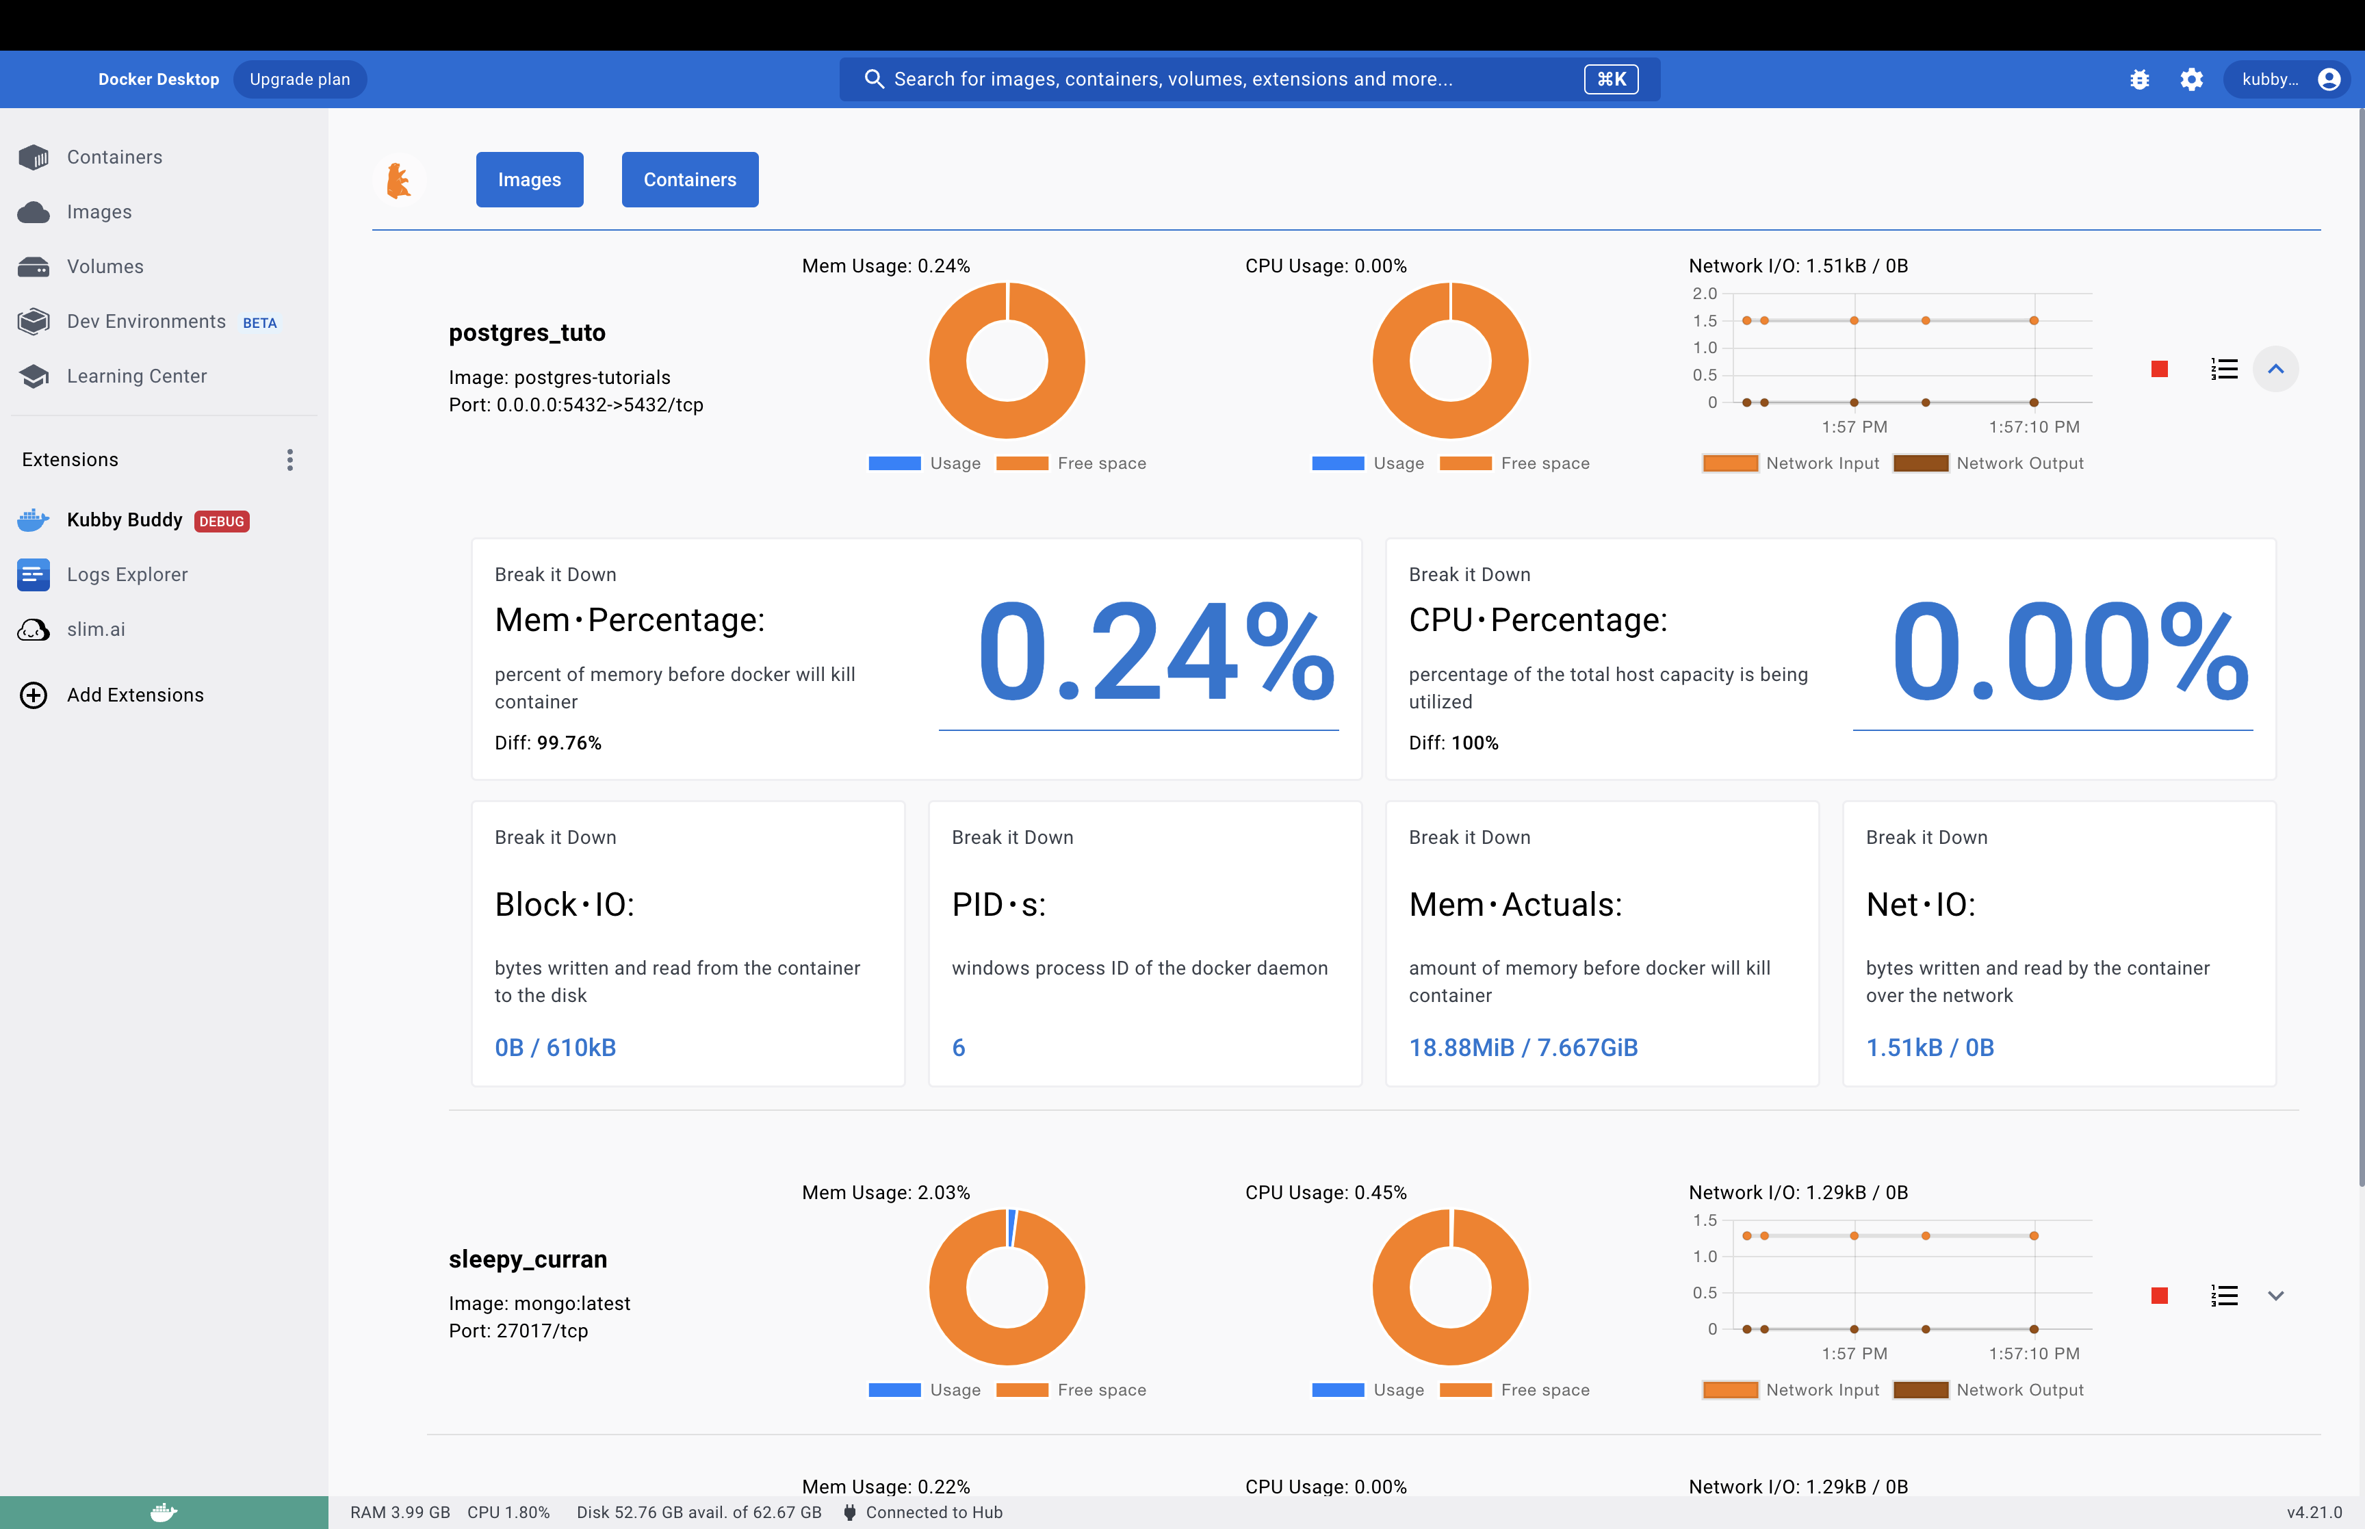Stop the postgres_tuto container with red square
The image size is (2365, 1529).
(x=2158, y=370)
